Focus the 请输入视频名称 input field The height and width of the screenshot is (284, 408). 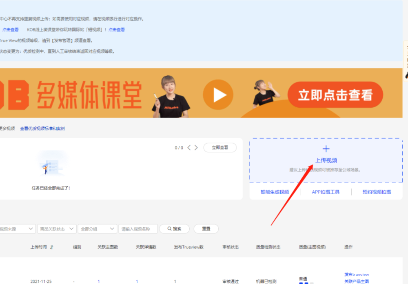click(138, 229)
